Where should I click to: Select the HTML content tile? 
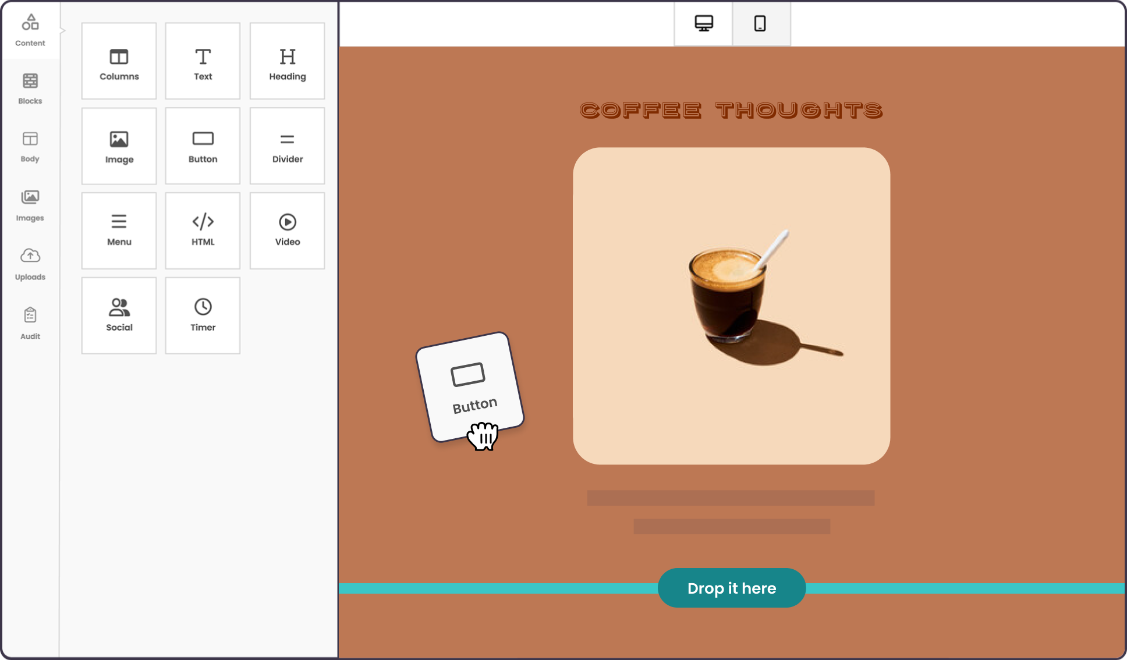pos(203,231)
